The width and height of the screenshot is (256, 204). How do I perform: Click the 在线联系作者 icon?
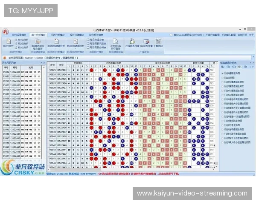click(x=131, y=42)
